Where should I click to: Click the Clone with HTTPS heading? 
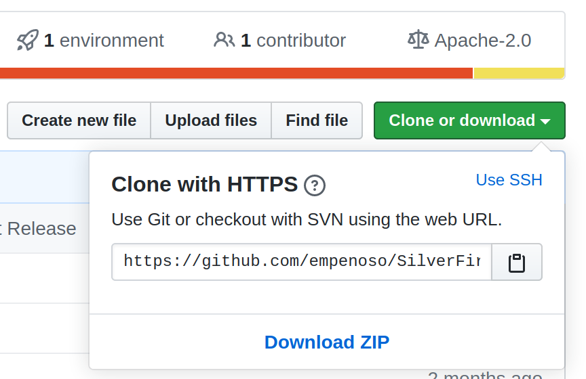click(204, 184)
